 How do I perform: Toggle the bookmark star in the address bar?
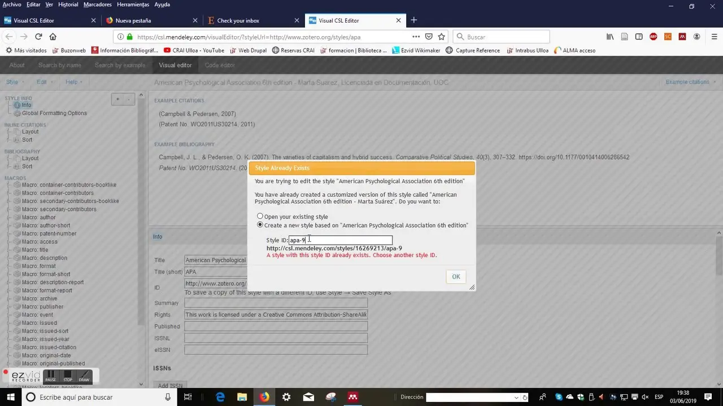[440, 37]
